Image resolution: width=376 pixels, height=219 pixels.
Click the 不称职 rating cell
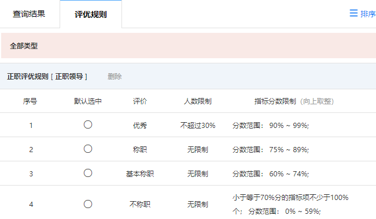pyautogui.click(x=140, y=204)
